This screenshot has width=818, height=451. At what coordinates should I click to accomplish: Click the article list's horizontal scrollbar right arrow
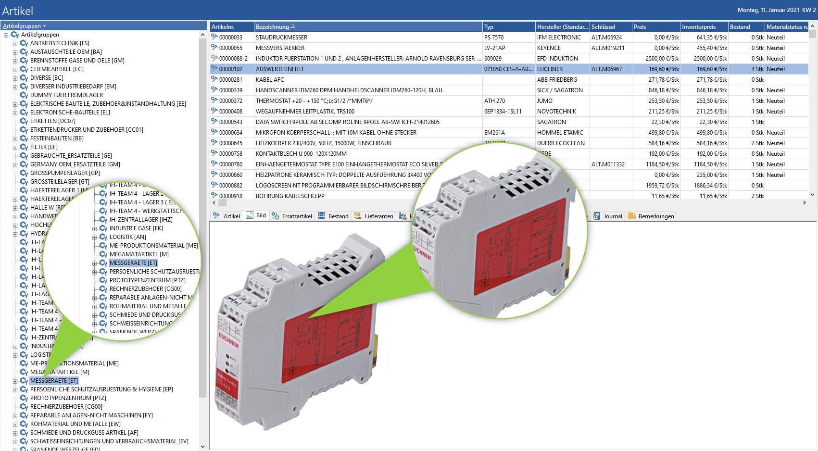[x=804, y=203]
